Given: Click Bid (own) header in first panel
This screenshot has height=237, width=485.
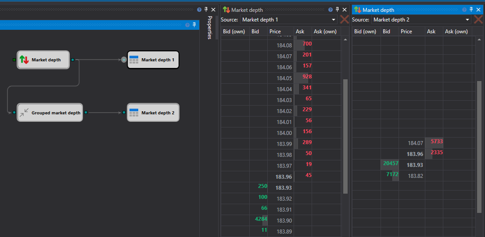Looking at the screenshot, I should pos(234,32).
